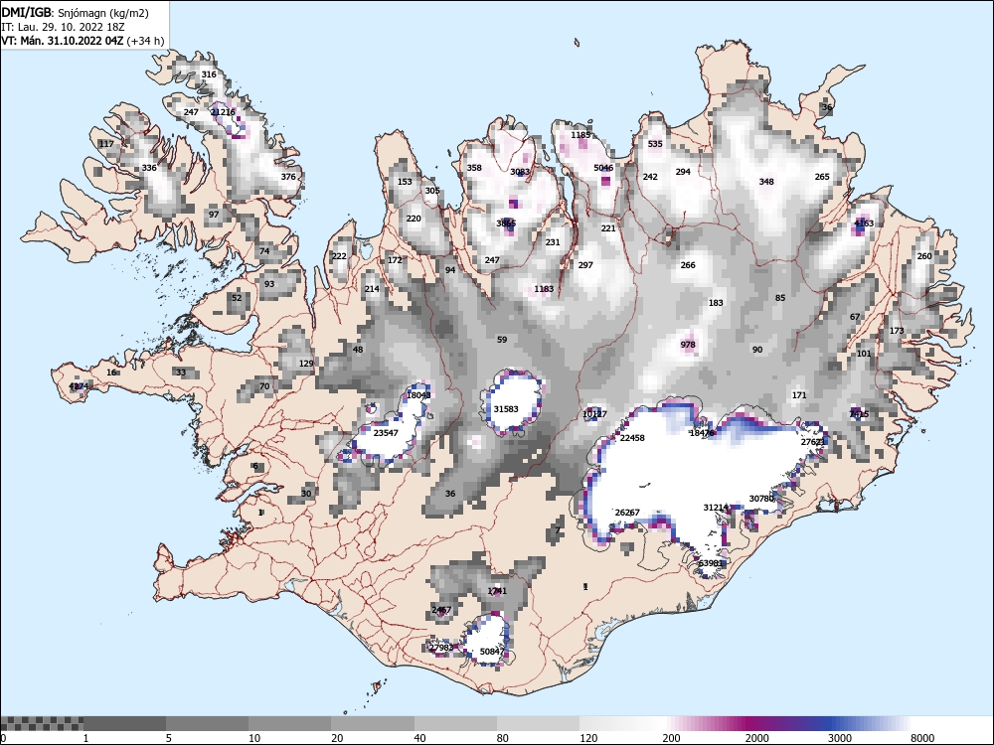Select the snow value 336
This screenshot has height=745, width=994.
click(x=149, y=168)
